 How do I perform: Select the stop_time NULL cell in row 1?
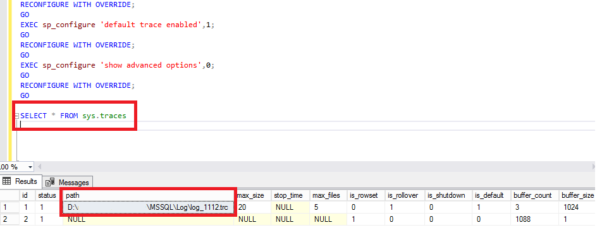(290, 207)
